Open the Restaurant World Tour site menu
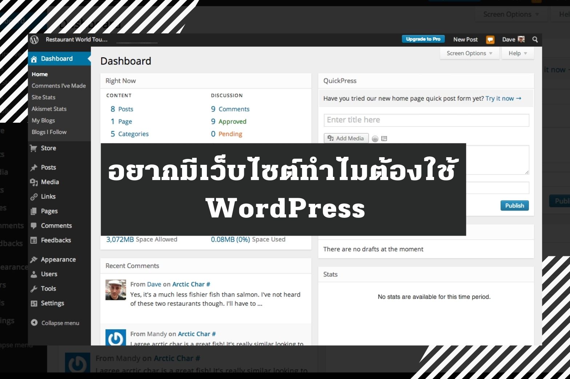 [x=76, y=40]
